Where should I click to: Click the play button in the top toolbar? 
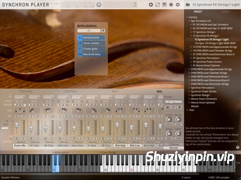[151, 5]
